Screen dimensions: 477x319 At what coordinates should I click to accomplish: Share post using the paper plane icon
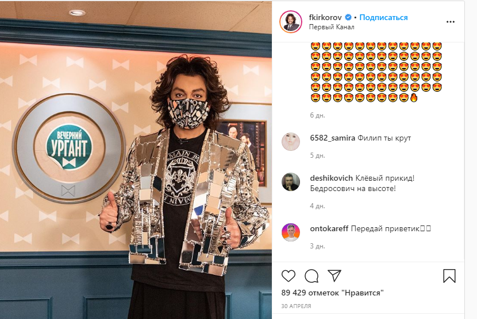click(x=334, y=275)
